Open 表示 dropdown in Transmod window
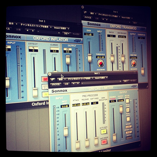Image resolution: width=157 pixels, height=157 pixels. point(93,14)
